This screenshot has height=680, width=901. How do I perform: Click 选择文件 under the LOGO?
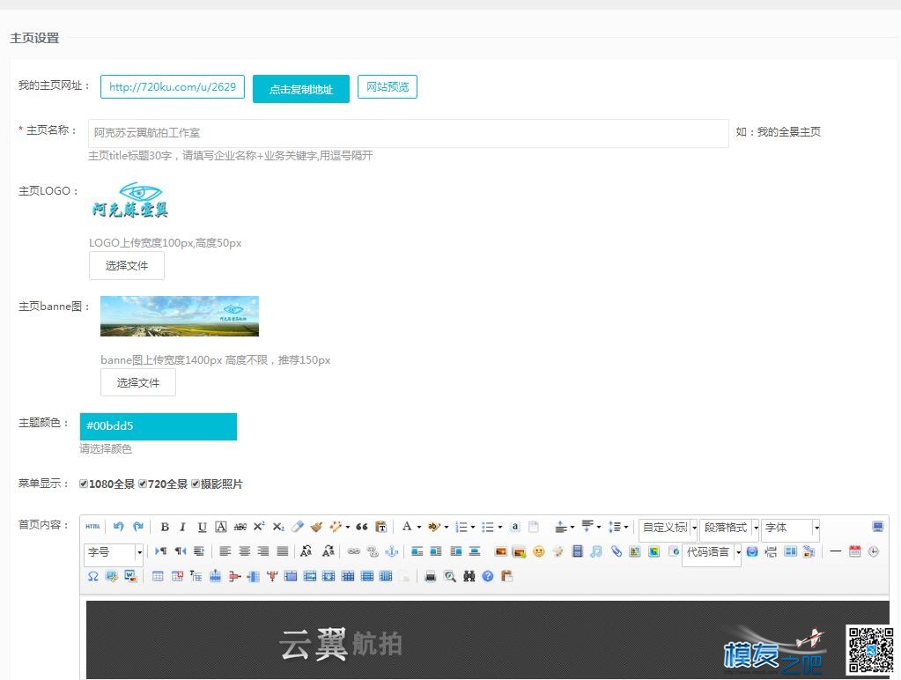coord(127,265)
